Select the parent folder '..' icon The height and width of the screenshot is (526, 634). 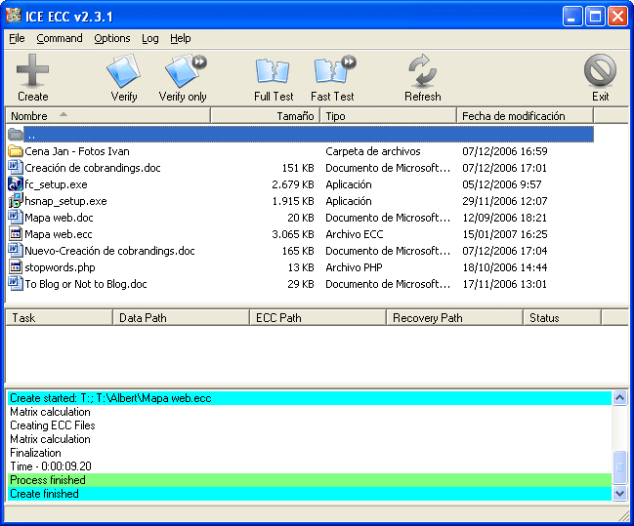click(x=15, y=134)
